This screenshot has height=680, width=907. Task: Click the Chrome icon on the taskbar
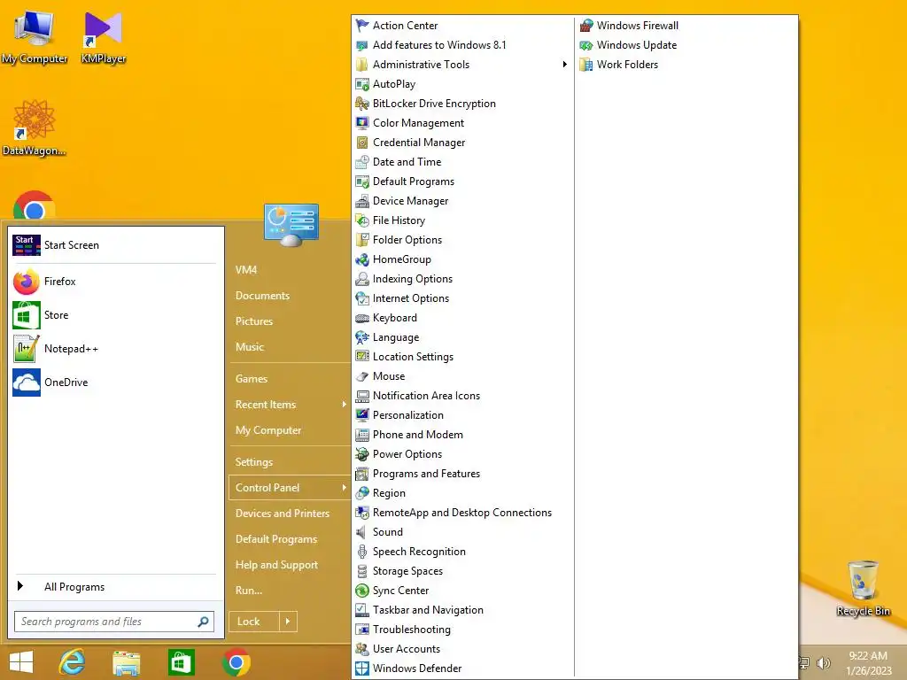[x=236, y=662]
